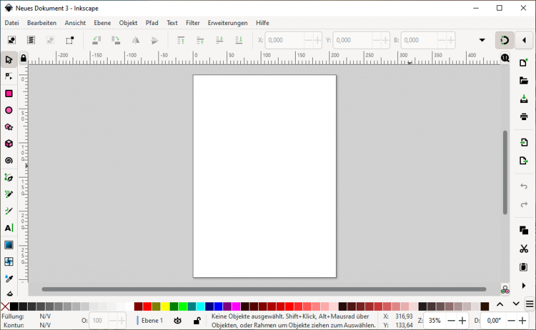This screenshot has width=536, height=330.
Task: Select the Spiral tool
Action: tap(9, 160)
